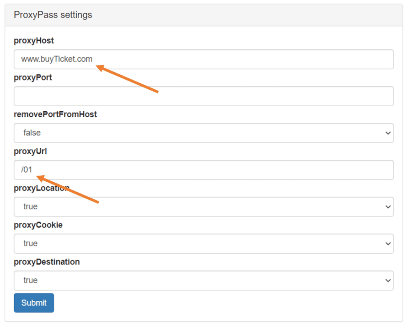Click the chevron arrow on proxyLocation select
Image resolution: width=408 pixels, height=325 pixels.
[388, 207]
